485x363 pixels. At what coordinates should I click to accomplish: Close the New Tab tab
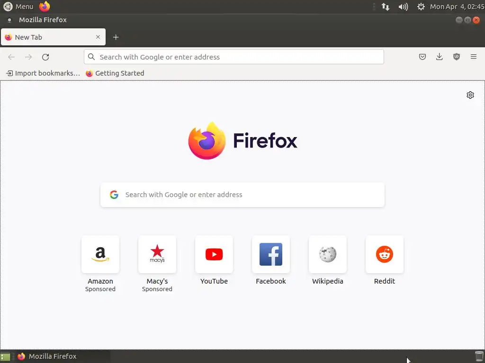coord(98,37)
